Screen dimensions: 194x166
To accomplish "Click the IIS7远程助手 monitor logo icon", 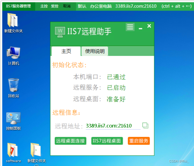I will [60, 32].
